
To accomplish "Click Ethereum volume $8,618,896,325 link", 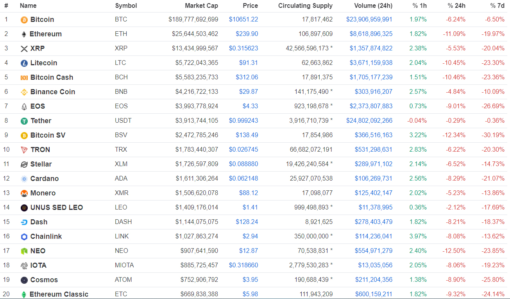I will coord(371,34).
